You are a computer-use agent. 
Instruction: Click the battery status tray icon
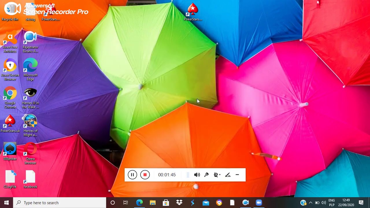pos(317,203)
